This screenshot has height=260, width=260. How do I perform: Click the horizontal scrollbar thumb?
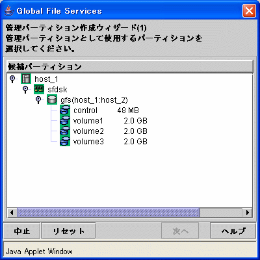click(108, 213)
